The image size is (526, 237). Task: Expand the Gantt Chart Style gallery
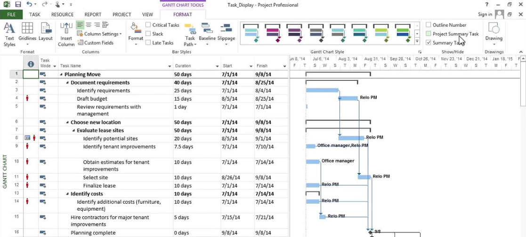tap(417, 41)
